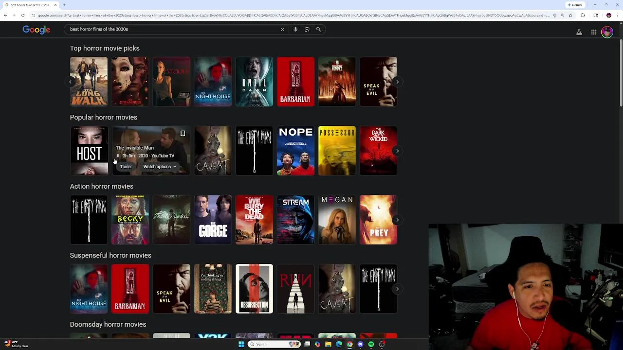Bookmark this page with the star icon
This screenshot has height=350, width=623.
(570, 15)
